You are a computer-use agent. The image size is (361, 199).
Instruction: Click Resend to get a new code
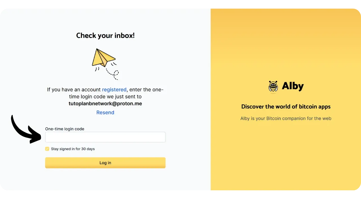pyautogui.click(x=105, y=112)
